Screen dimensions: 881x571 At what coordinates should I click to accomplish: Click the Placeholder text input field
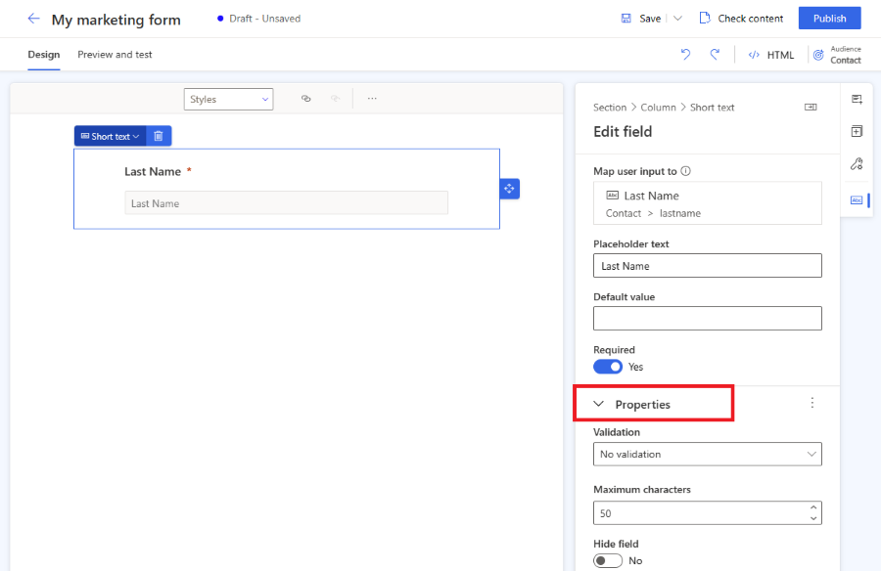(x=707, y=266)
